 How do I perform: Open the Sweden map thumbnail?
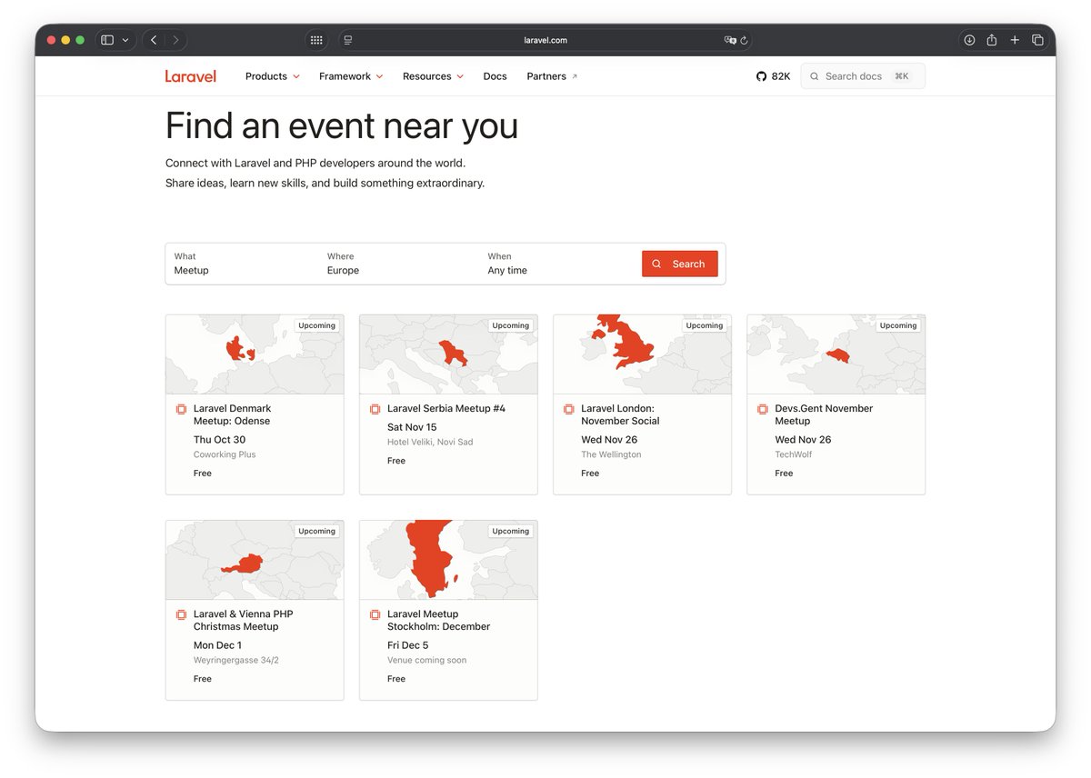(x=448, y=560)
